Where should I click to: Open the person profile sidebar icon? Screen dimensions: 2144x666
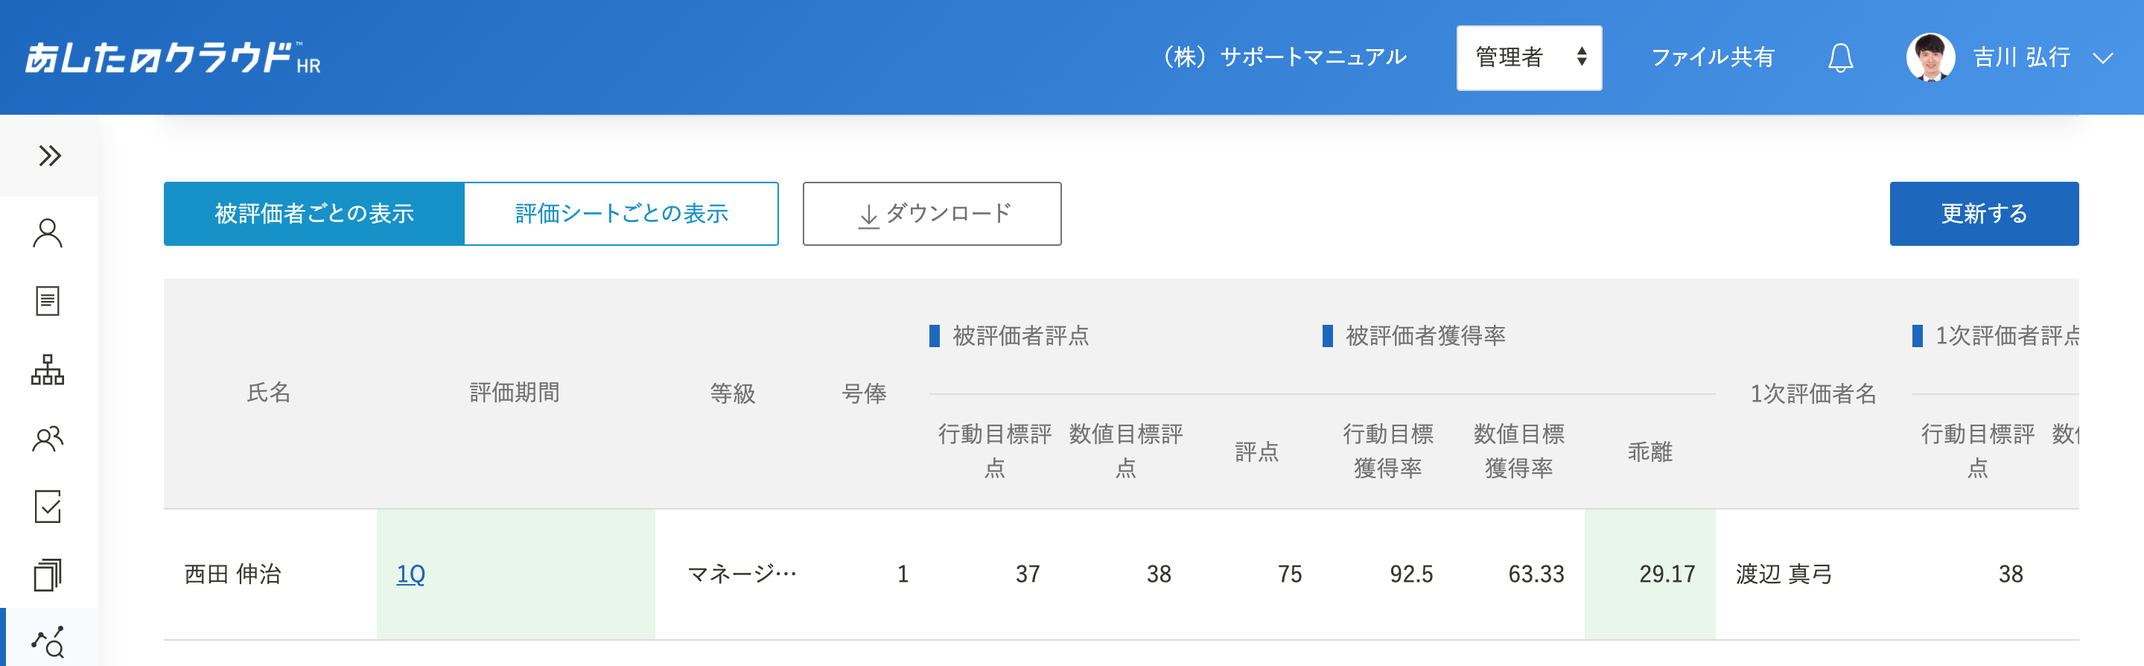click(x=48, y=233)
